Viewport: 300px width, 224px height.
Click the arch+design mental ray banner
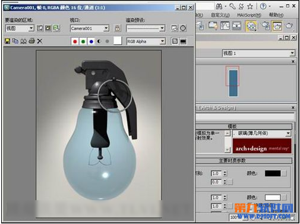[x=262, y=146]
